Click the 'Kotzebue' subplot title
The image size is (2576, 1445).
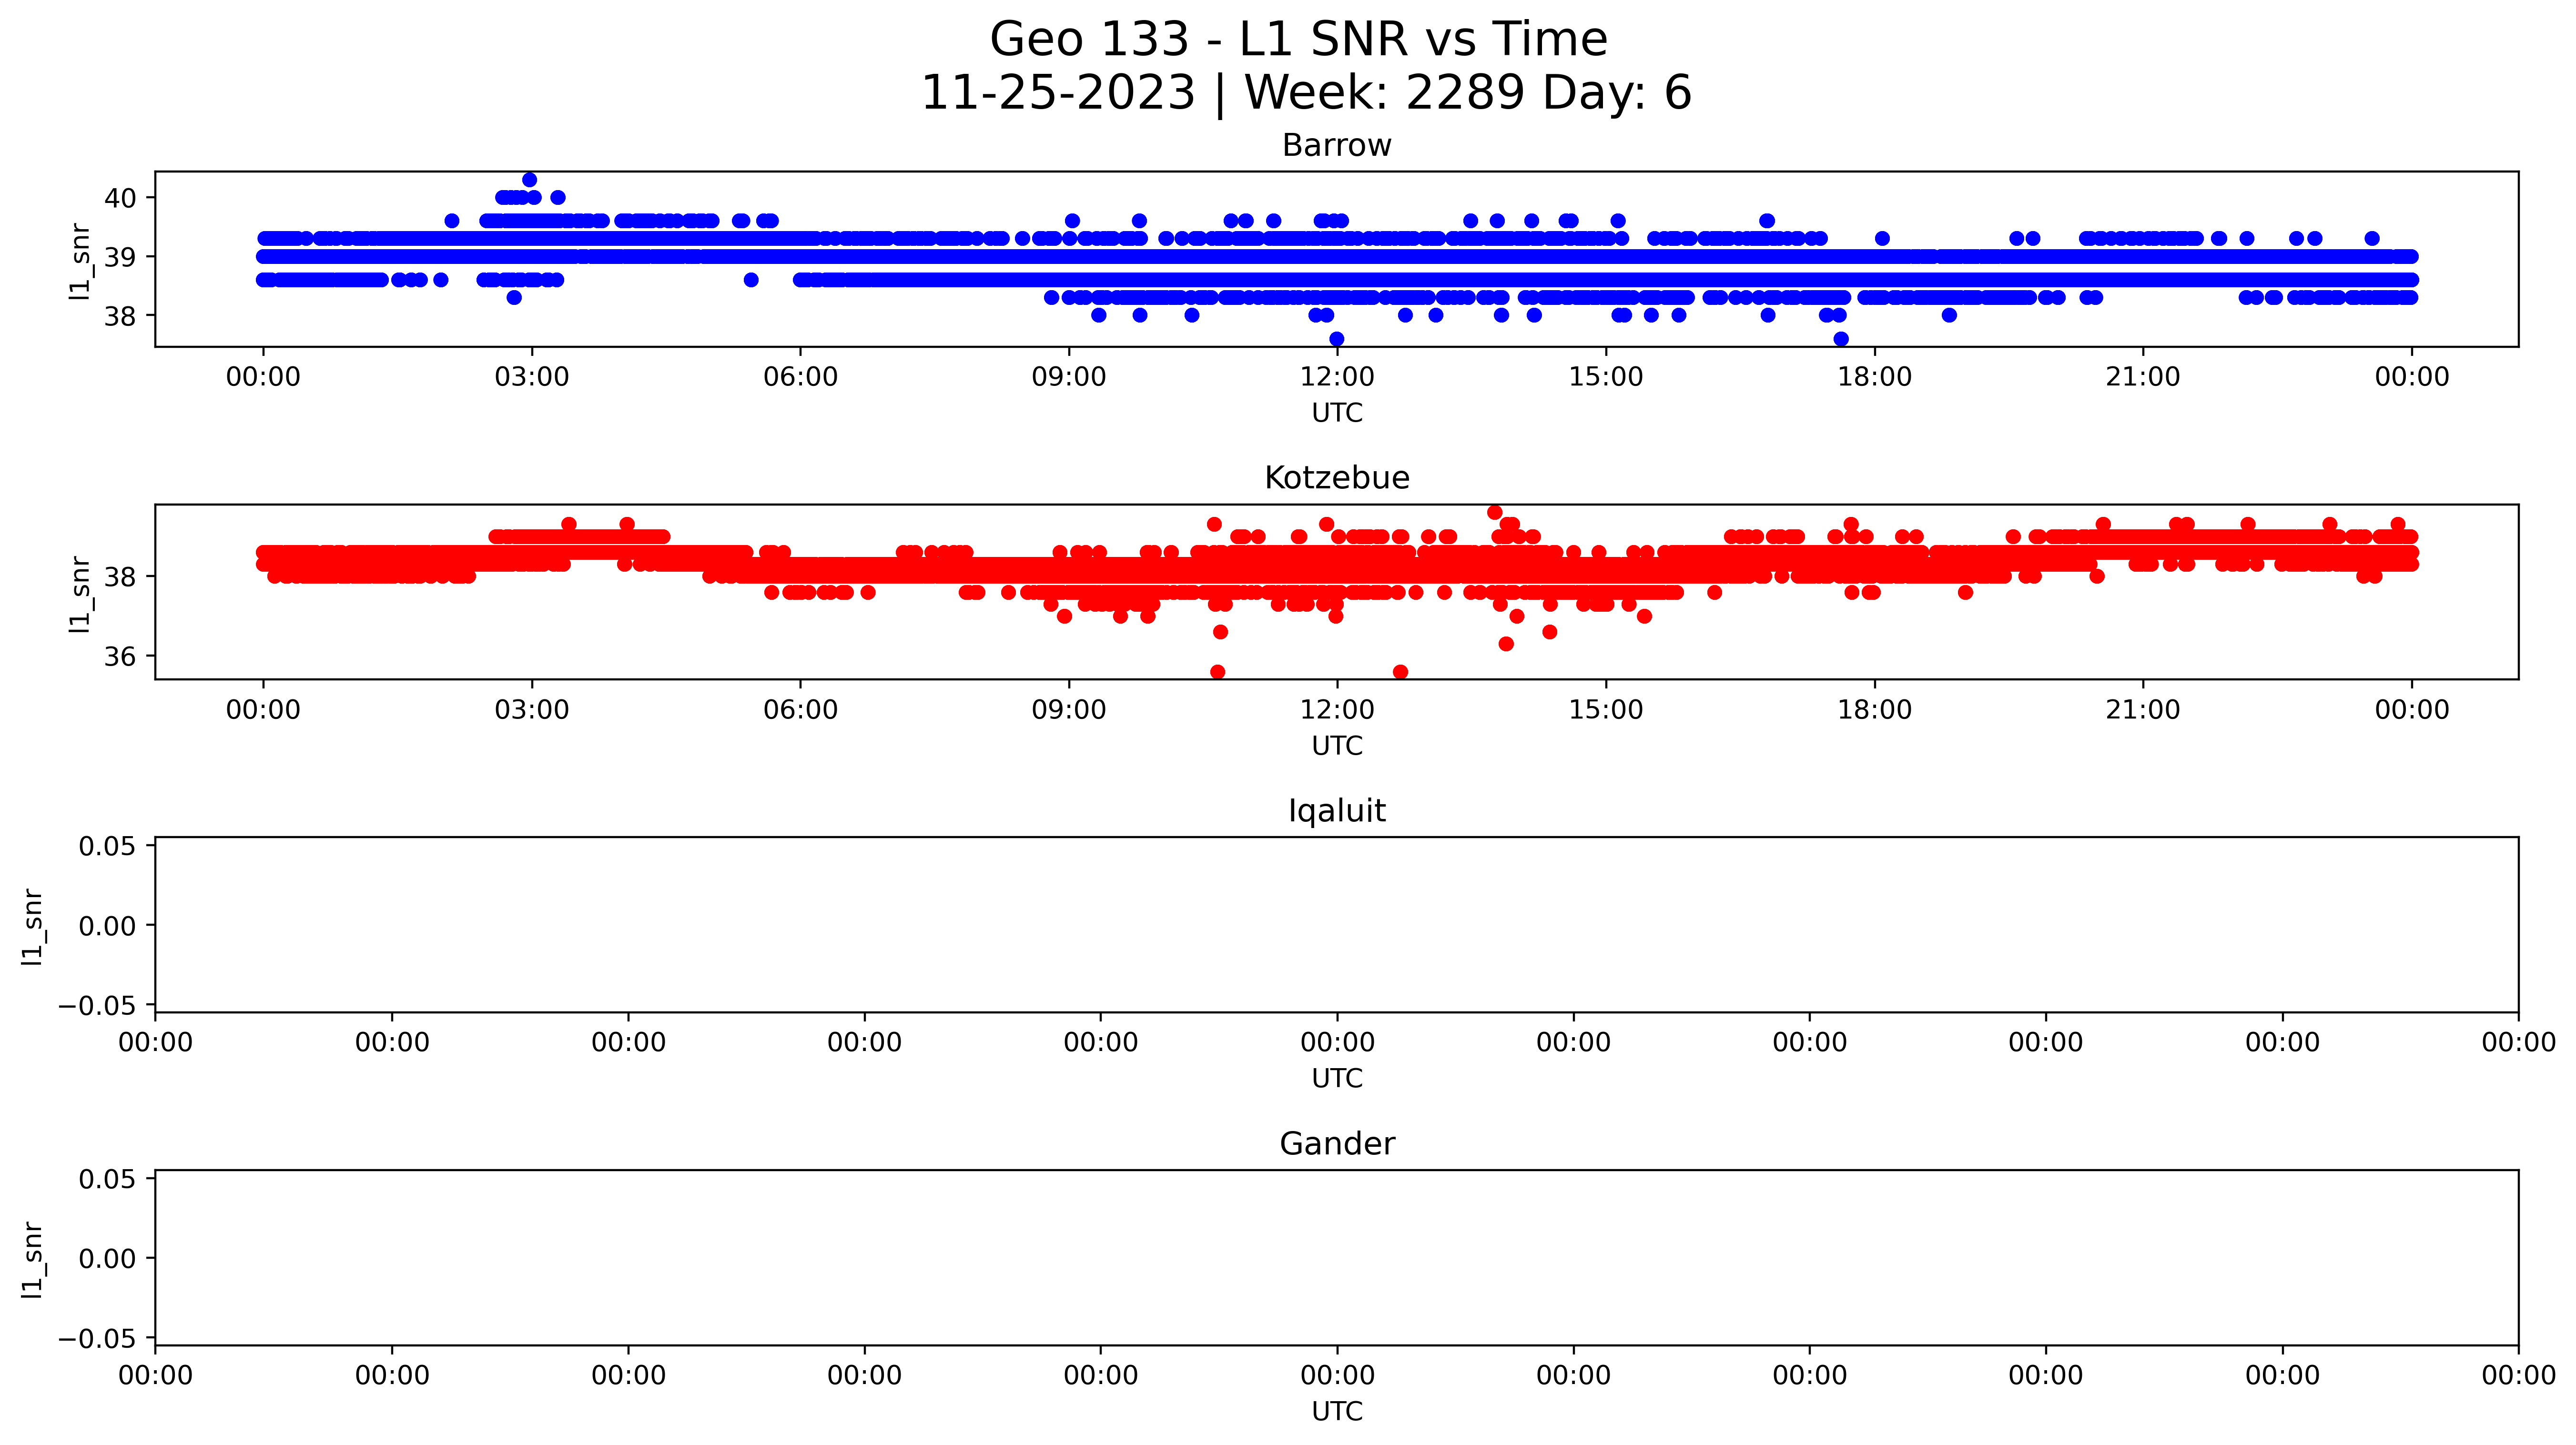[x=1337, y=478]
